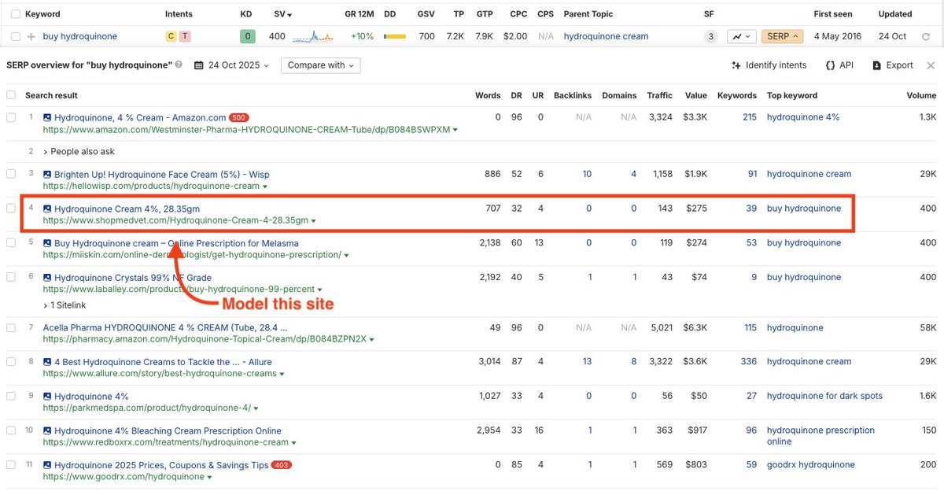The height and width of the screenshot is (495, 944).
Task: Check the box for the shopmedvet result row
Action: click(x=11, y=209)
